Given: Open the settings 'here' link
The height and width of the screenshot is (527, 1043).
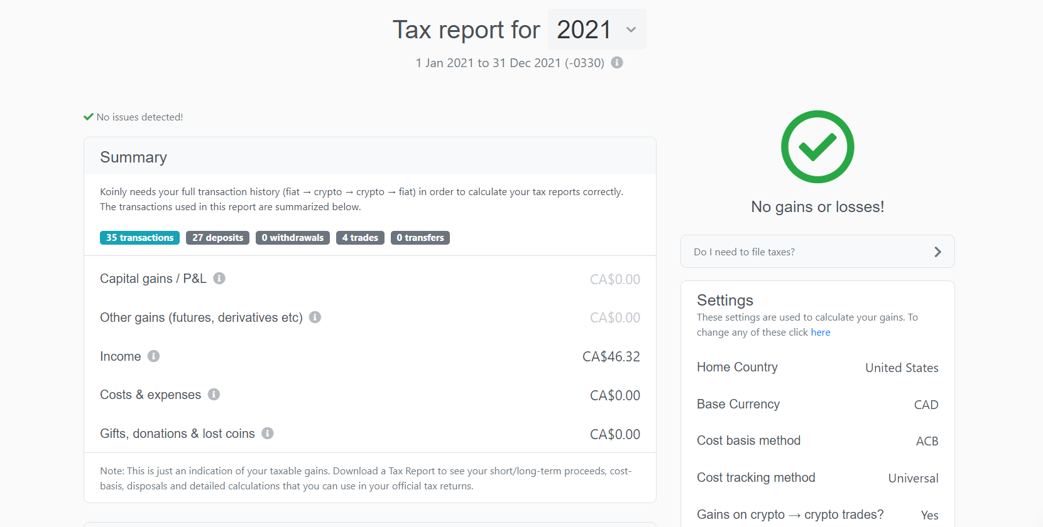Looking at the screenshot, I should [x=821, y=333].
